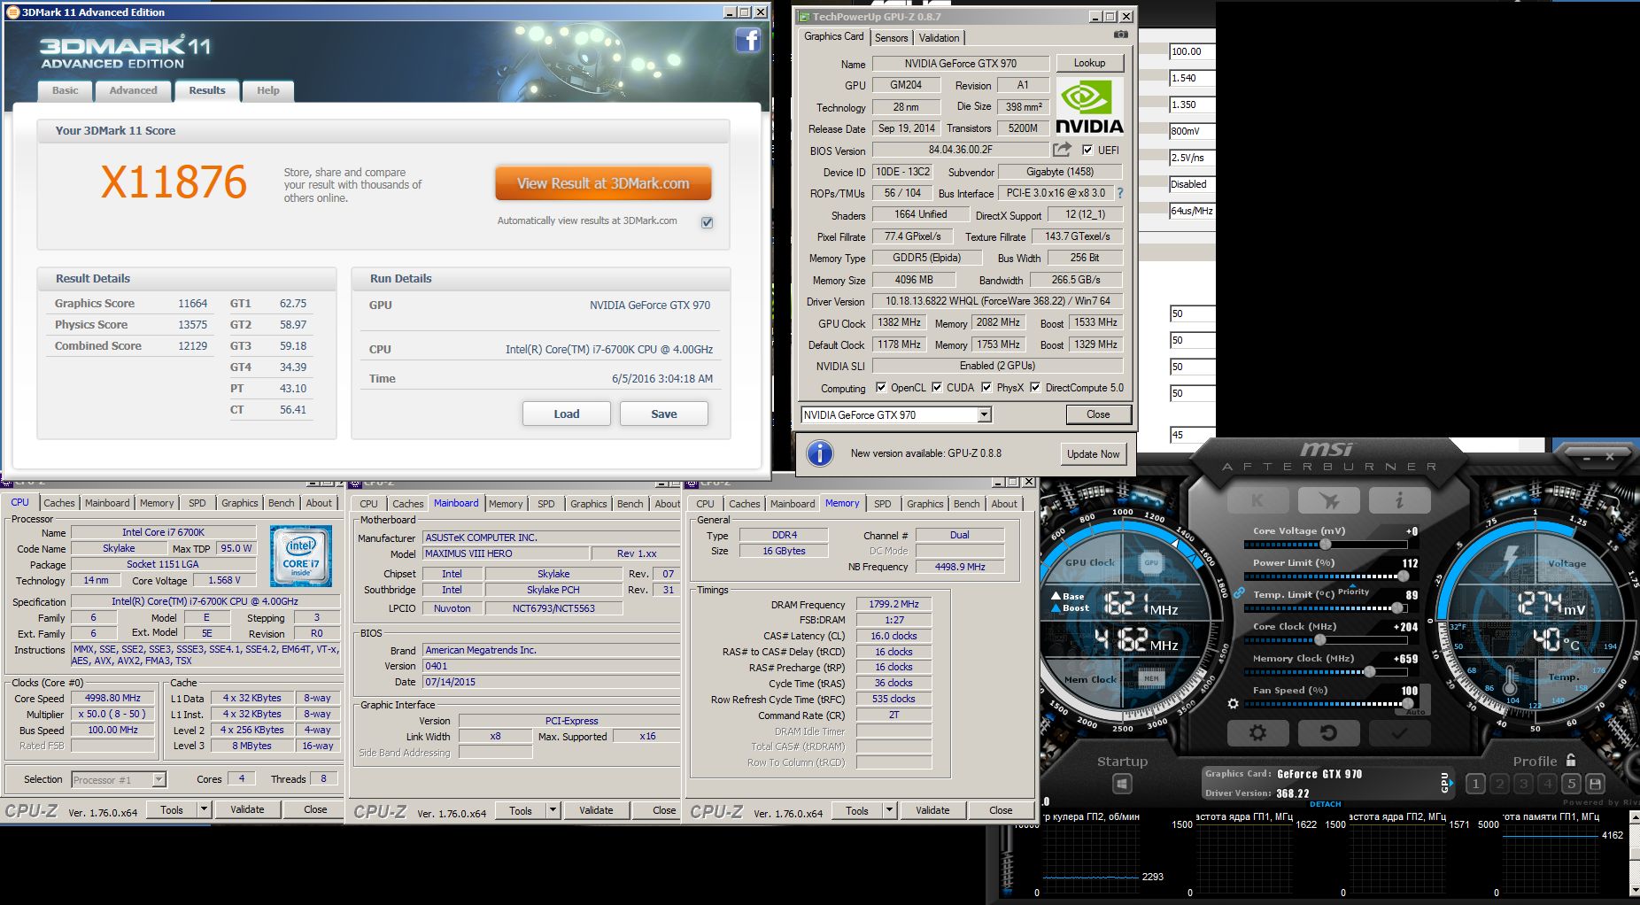Click the Power Limit slider handle
Viewport: 1640px width, 905px height.
1403,576
